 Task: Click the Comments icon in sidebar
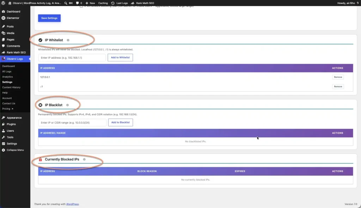click(4, 46)
